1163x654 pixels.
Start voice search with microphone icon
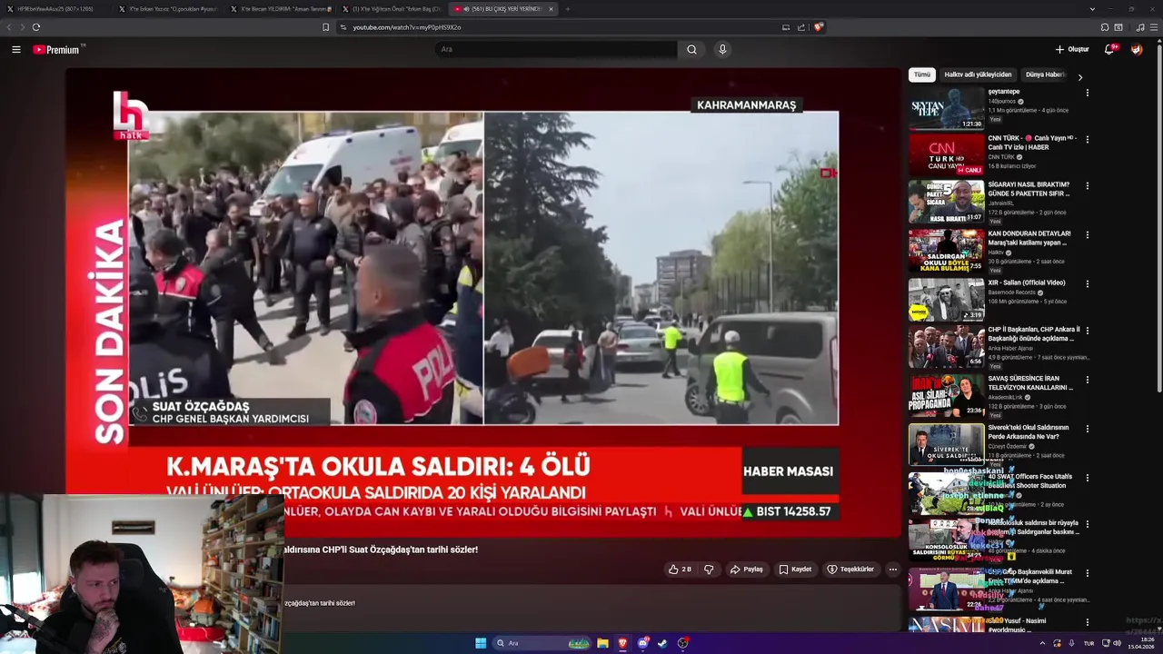(x=722, y=49)
